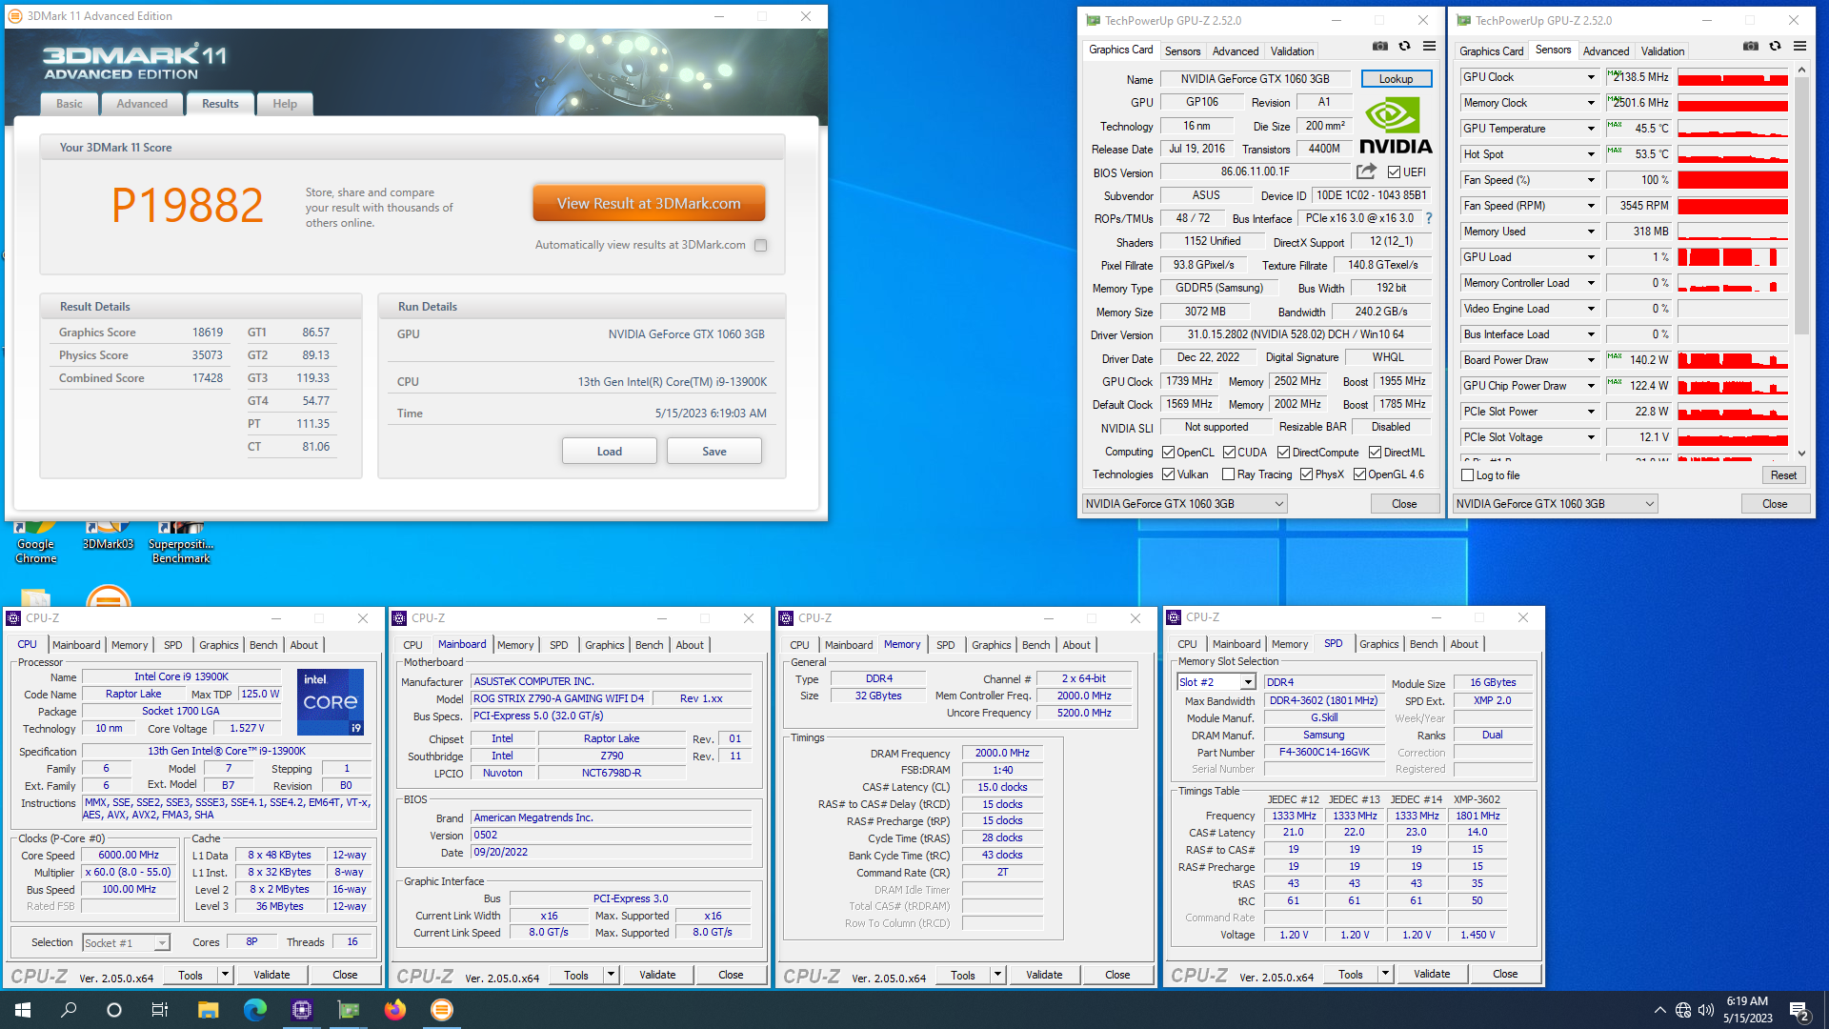The image size is (1829, 1029).
Task: Open Task View on the taskbar
Action: pos(160,1010)
